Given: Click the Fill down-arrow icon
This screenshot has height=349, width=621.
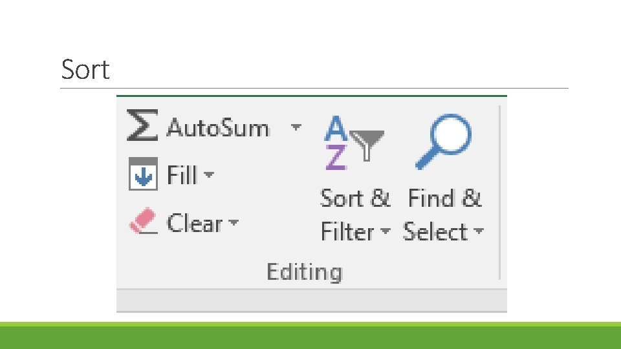Looking at the screenshot, I should (x=143, y=174).
